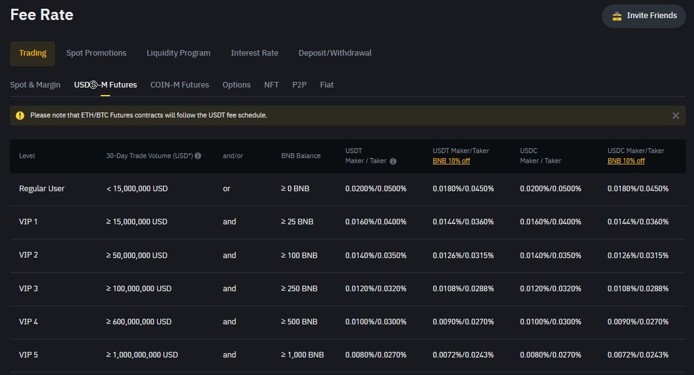Select the USDⓈ-M Futures sub-tab
The height and width of the screenshot is (375, 694).
click(x=105, y=85)
